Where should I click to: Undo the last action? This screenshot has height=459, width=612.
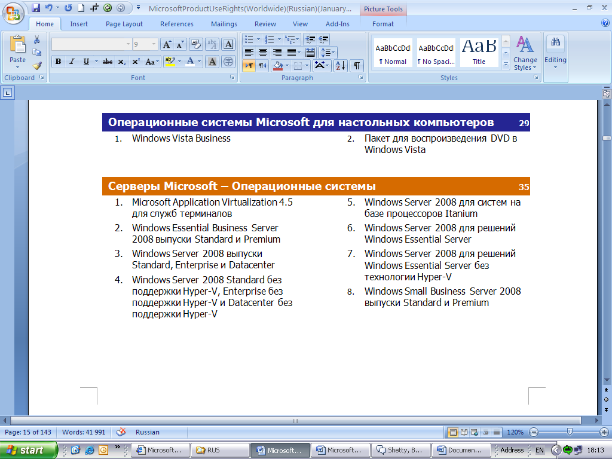(49, 8)
